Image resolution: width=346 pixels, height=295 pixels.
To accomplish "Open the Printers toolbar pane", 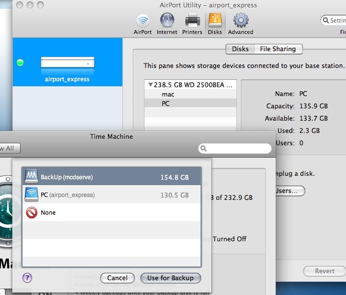I will coord(192,24).
